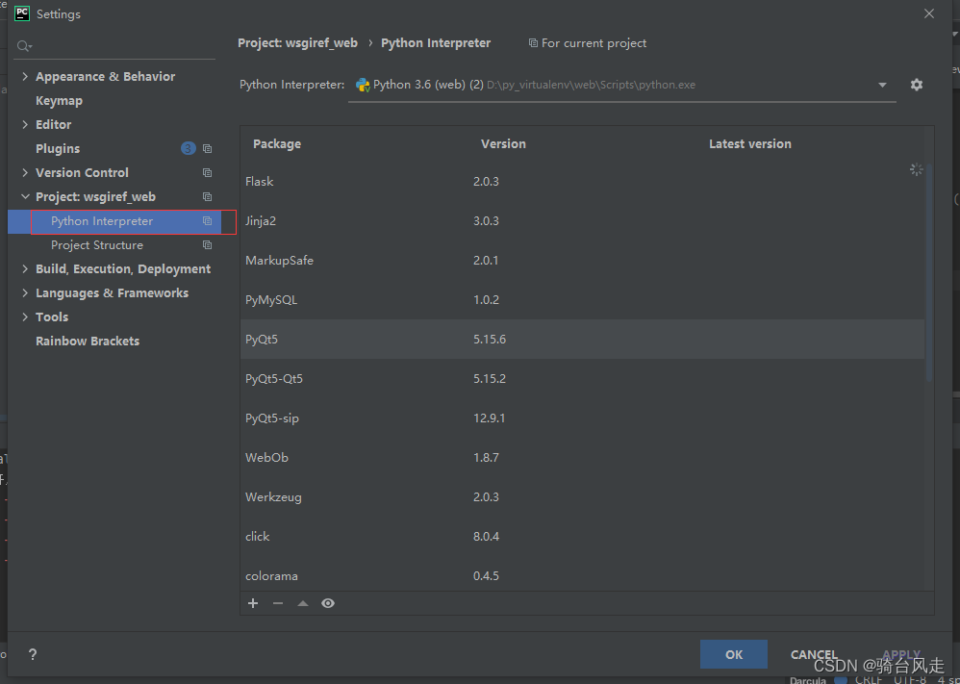This screenshot has width=960, height=684.
Task: Select the Jinja2 package row
Action: [582, 220]
